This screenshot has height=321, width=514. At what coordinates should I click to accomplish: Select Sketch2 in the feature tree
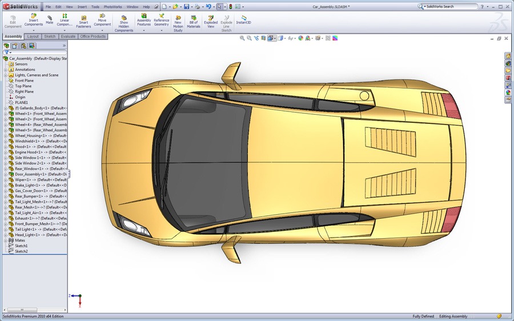pyautogui.click(x=21, y=251)
